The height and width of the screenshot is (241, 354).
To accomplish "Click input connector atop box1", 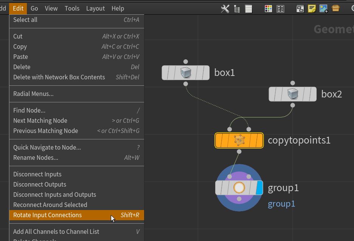I will click(x=186, y=62).
